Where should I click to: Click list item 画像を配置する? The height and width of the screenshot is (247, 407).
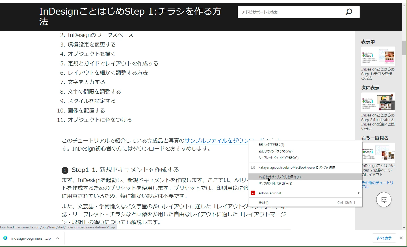click(x=86, y=111)
